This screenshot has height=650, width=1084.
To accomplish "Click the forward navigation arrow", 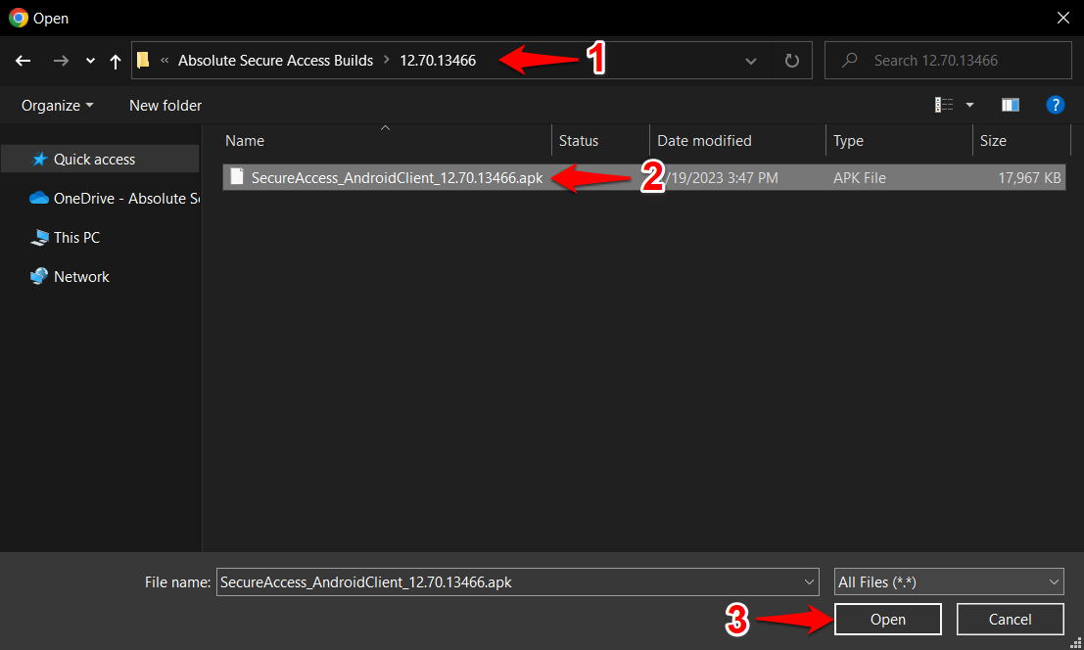I will [61, 61].
